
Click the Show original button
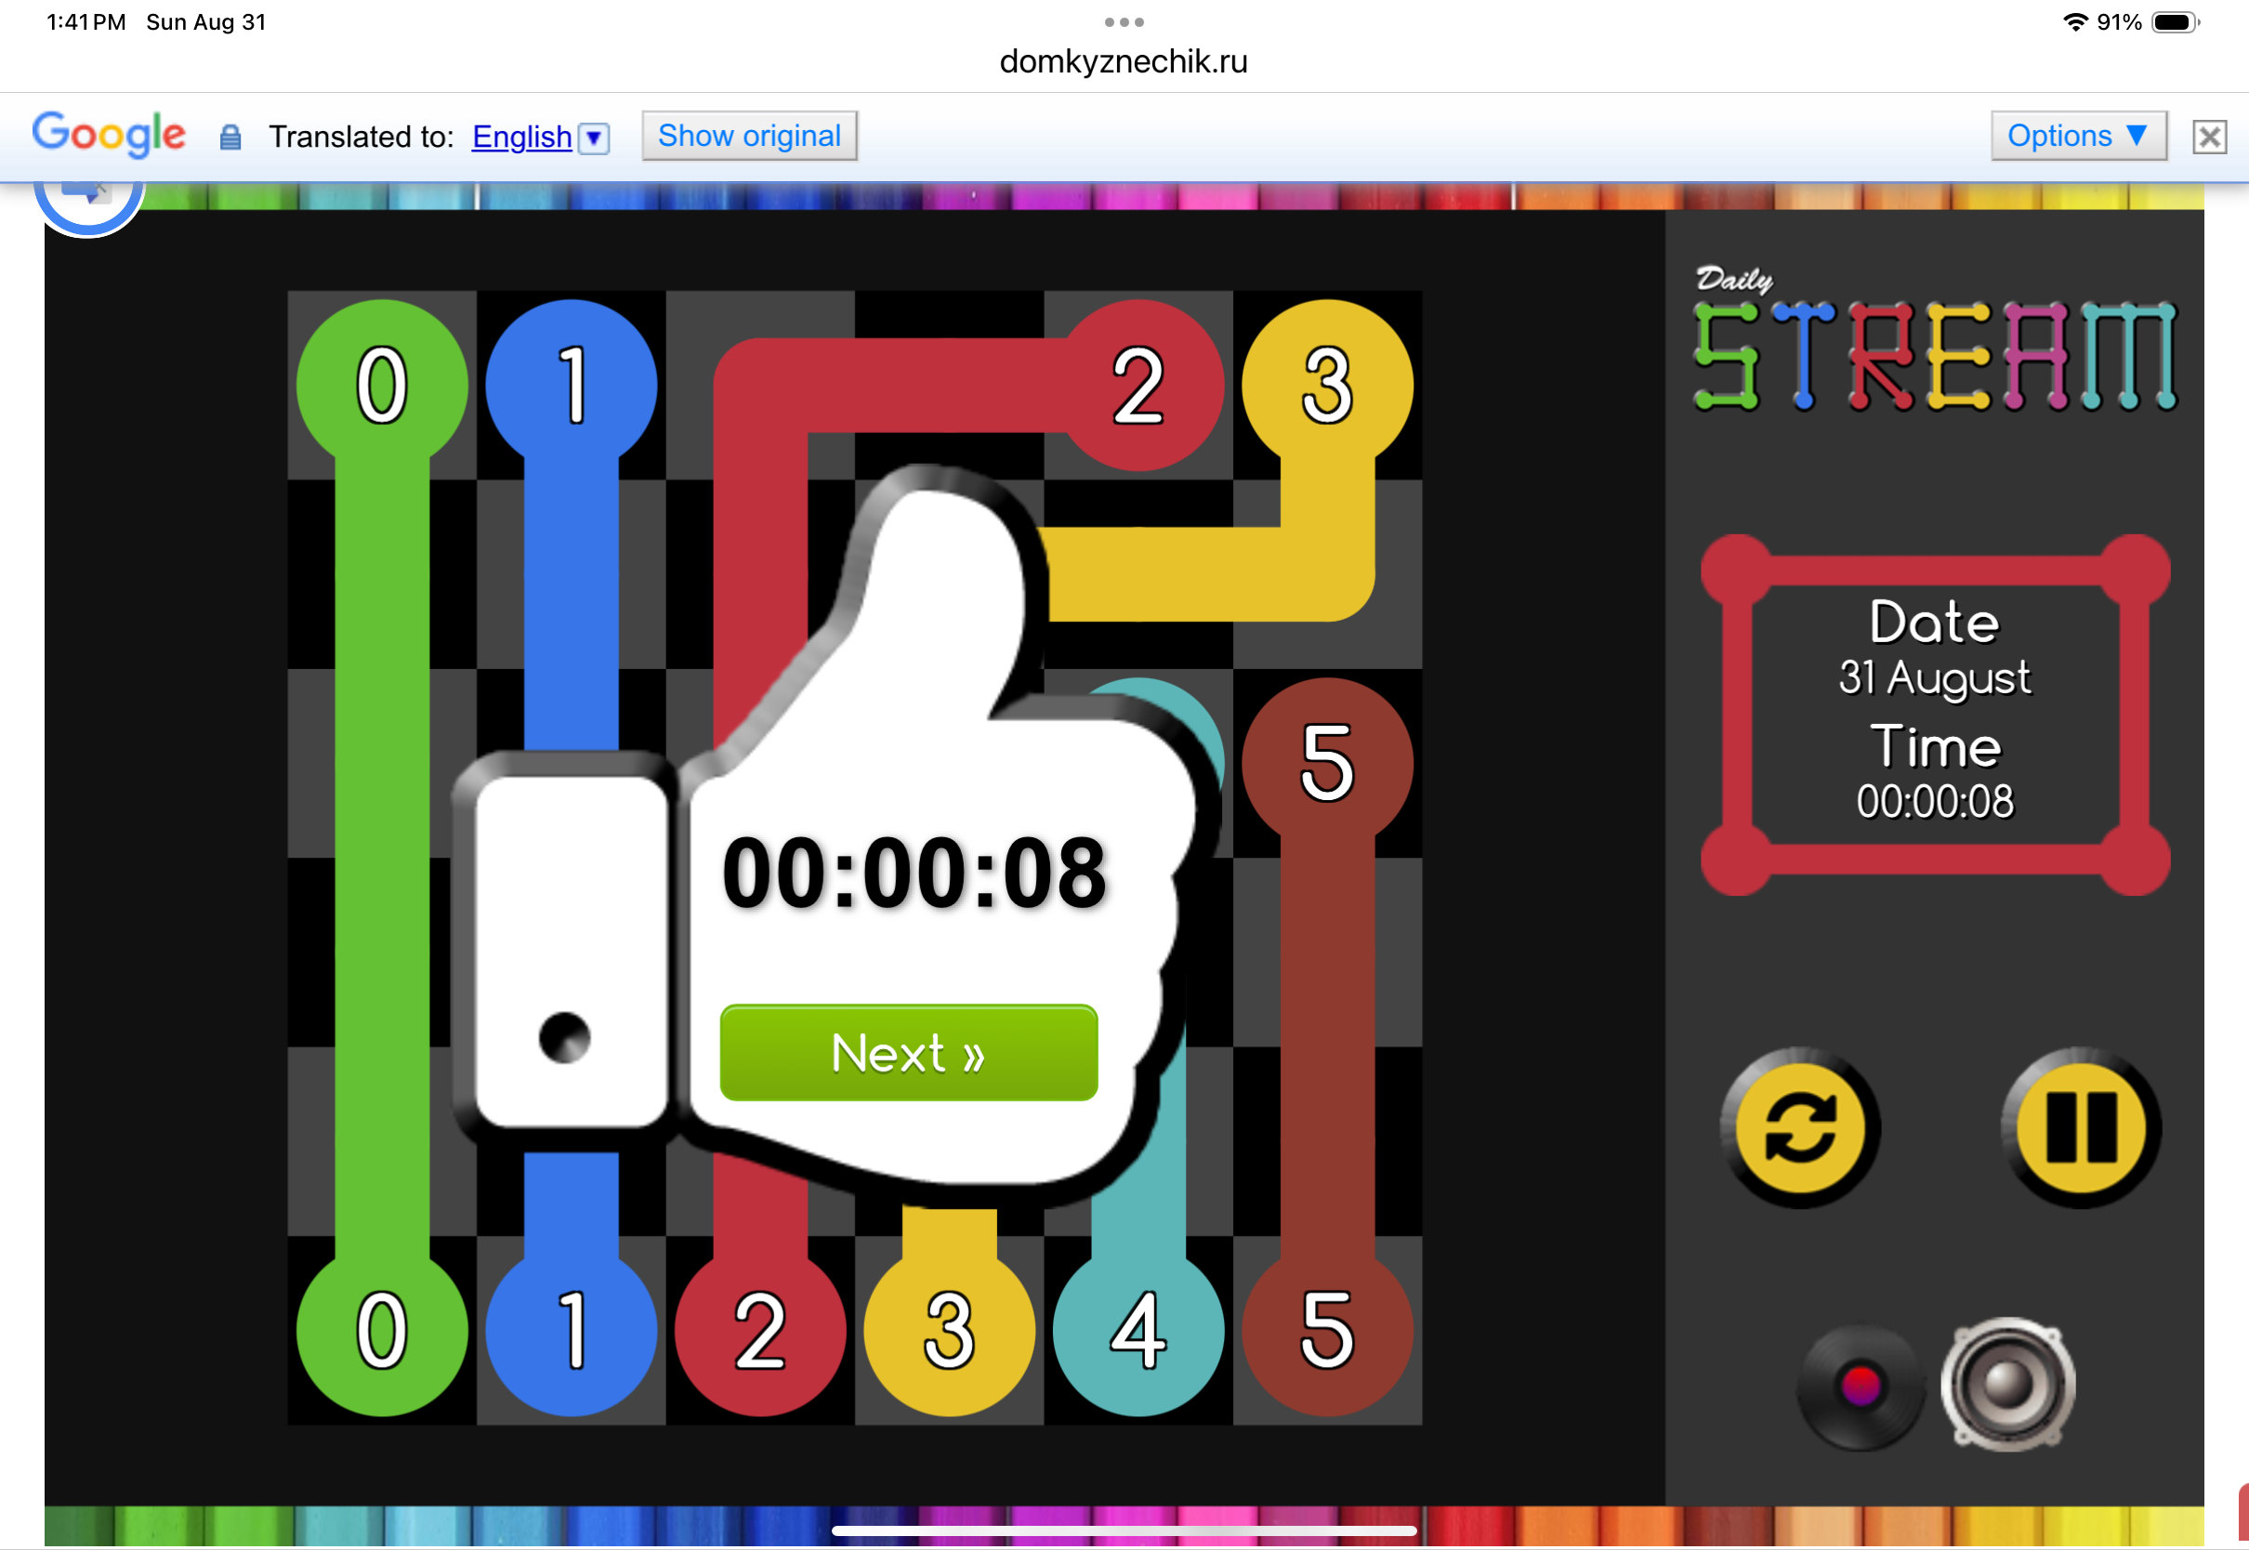click(x=749, y=136)
